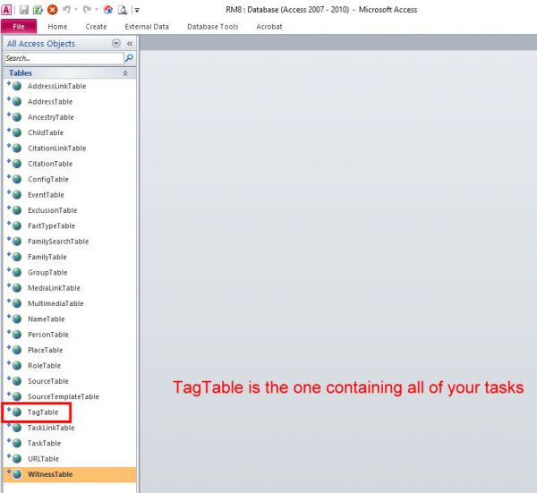Click the Save icon in the quick access toolbar
The image size is (537, 493).
[24, 10]
